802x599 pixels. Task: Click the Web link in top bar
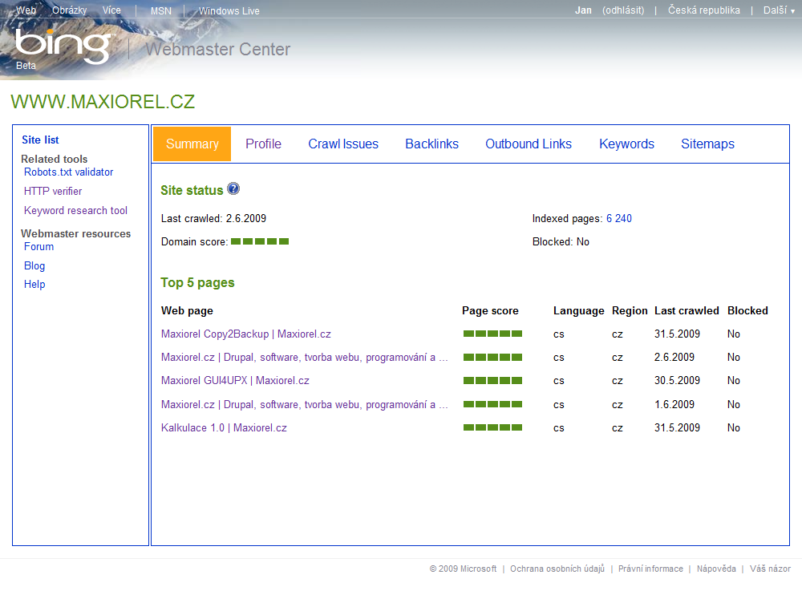26,10
